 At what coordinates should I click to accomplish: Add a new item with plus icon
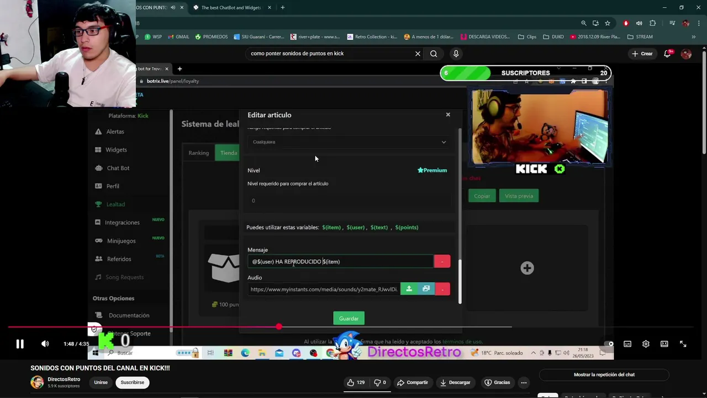(x=527, y=268)
